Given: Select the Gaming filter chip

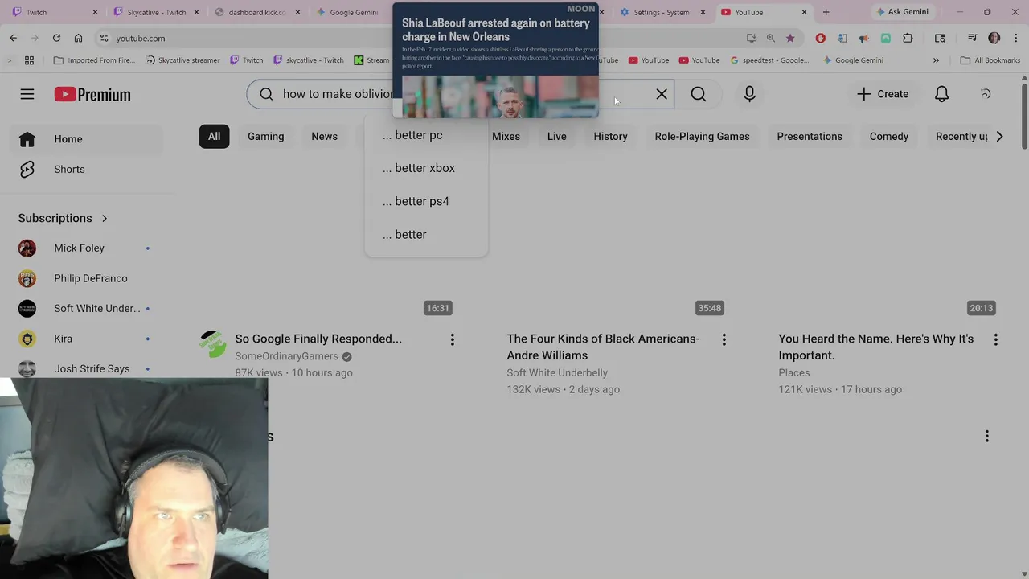Looking at the screenshot, I should 265,136.
